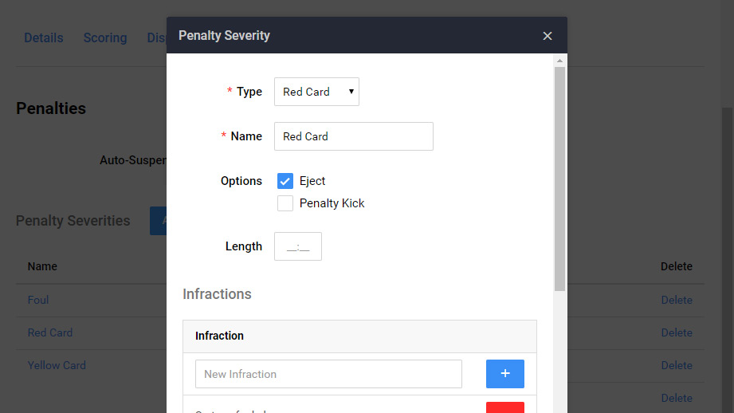Open the Red Card severity link

pos(50,332)
